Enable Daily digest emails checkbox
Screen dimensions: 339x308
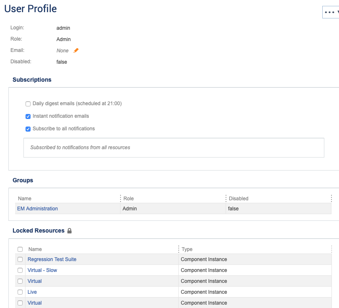click(x=28, y=104)
